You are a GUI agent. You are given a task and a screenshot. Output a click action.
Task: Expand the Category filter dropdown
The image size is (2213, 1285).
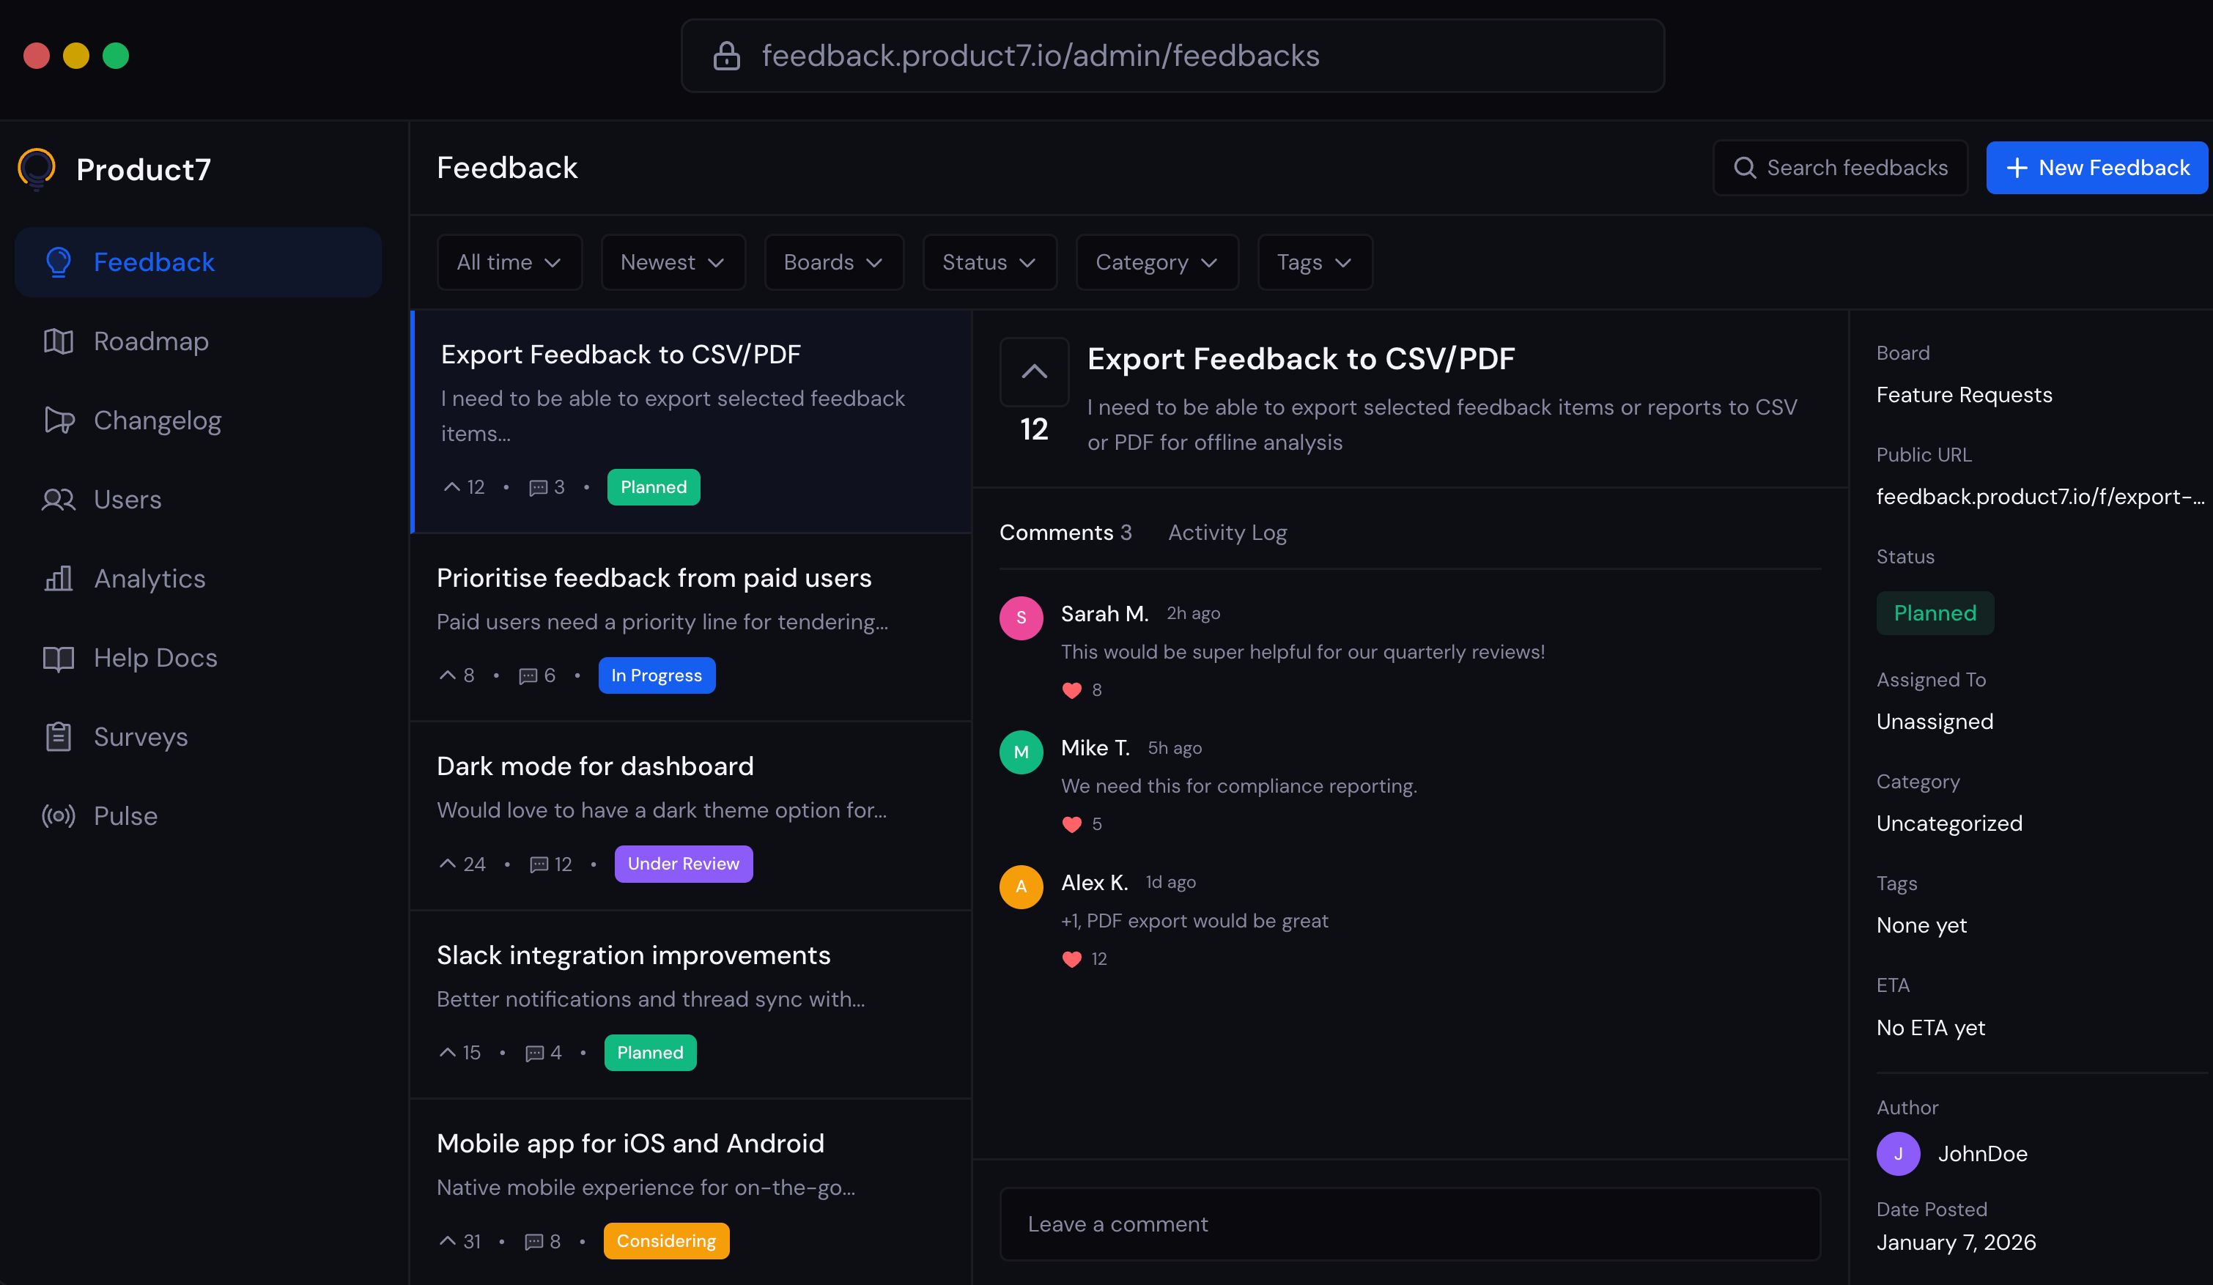point(1156,262)
